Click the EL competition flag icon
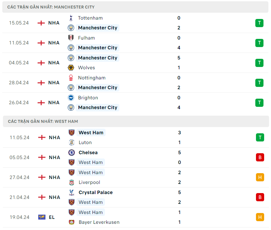271x230 pixels. coord(42,217)
